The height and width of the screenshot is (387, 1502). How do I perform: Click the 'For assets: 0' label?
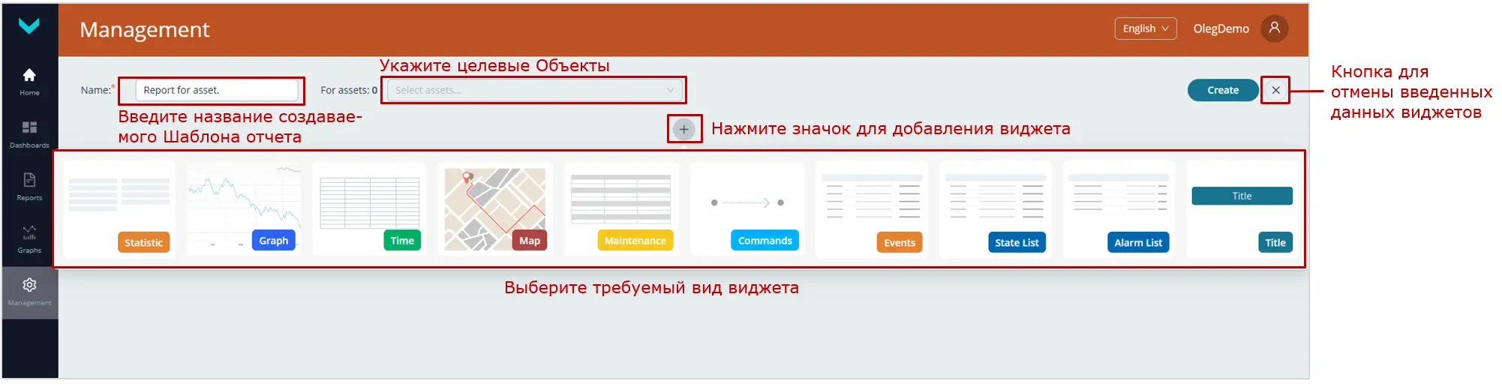[349, 90]
